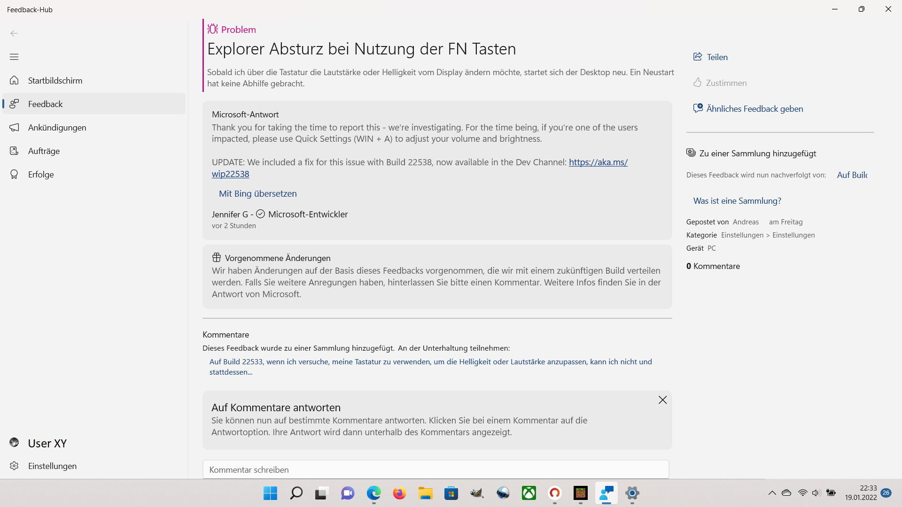Open Einstellungen at sidebar bottom
Image resolution: width=902 pixels, height=507 pixels.
[x=52, y=466]
